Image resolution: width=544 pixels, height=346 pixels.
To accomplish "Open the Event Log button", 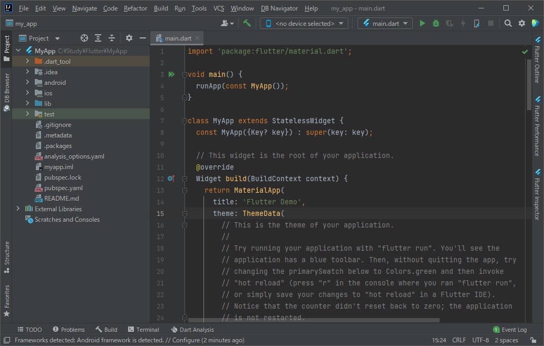I will pos(509,330).
